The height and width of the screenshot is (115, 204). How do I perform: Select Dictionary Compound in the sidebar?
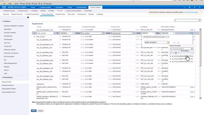pyautogui.click(x=11, y=53)
